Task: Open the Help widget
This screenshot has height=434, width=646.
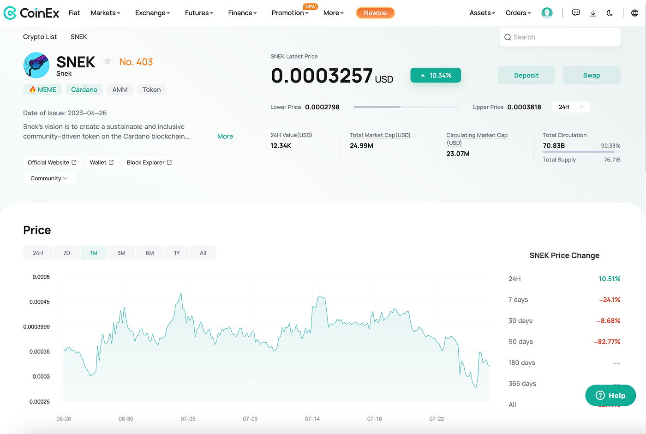Action: (x=610, y=395)
